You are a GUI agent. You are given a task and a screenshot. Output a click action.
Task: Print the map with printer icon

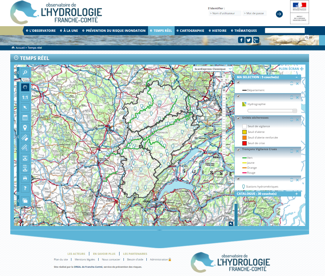point(25,178)
